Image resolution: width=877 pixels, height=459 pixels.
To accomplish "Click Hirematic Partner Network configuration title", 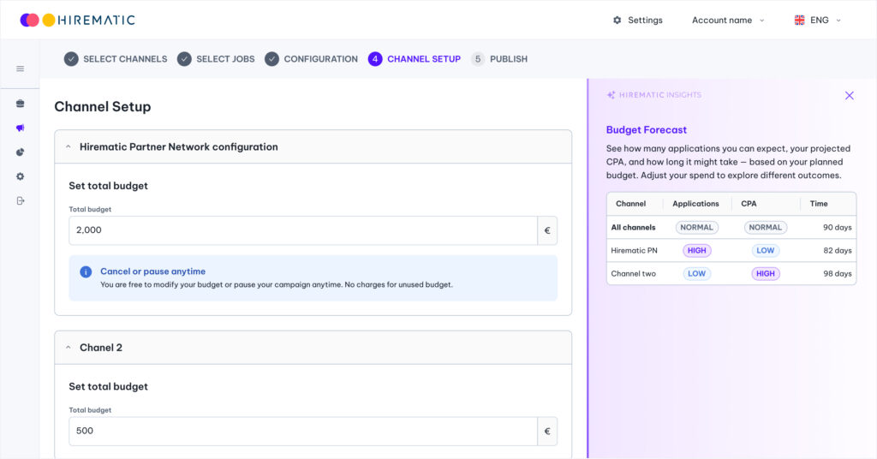I will pyautogui.click(x=178, y=147).
